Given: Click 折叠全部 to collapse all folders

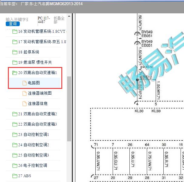Looking at the screenshot, I should tap(59, 20).
